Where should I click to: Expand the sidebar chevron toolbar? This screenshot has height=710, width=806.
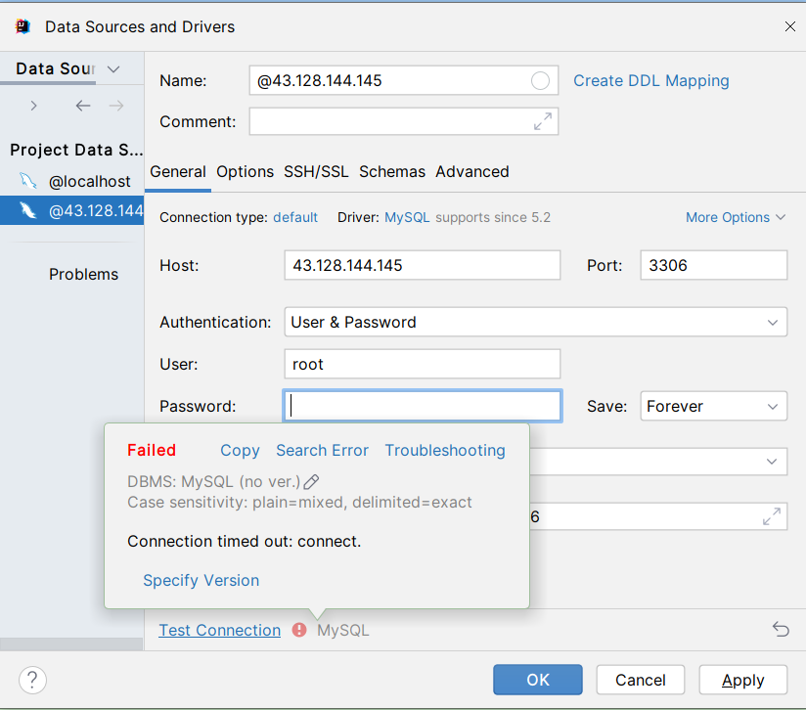(x=33, y=106)
